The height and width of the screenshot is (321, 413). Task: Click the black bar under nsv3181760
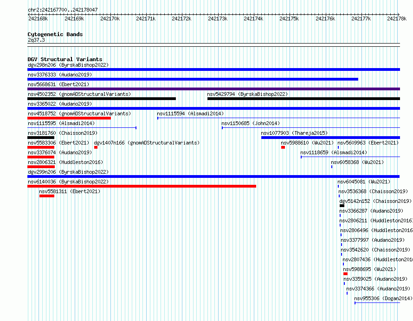pos(41,138)
